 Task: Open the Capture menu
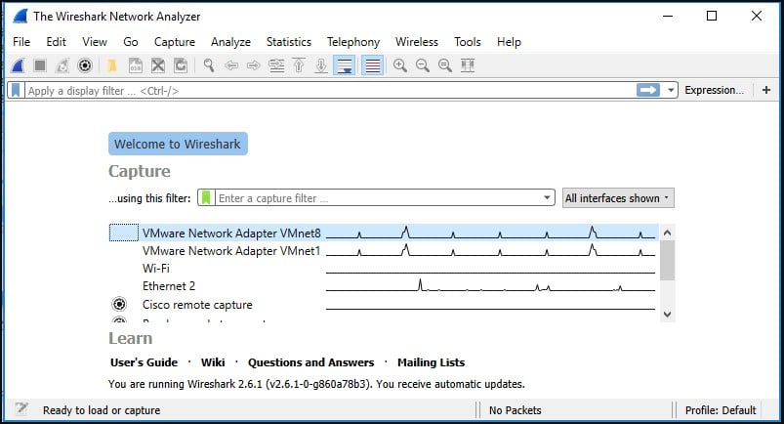pos(175,42)
